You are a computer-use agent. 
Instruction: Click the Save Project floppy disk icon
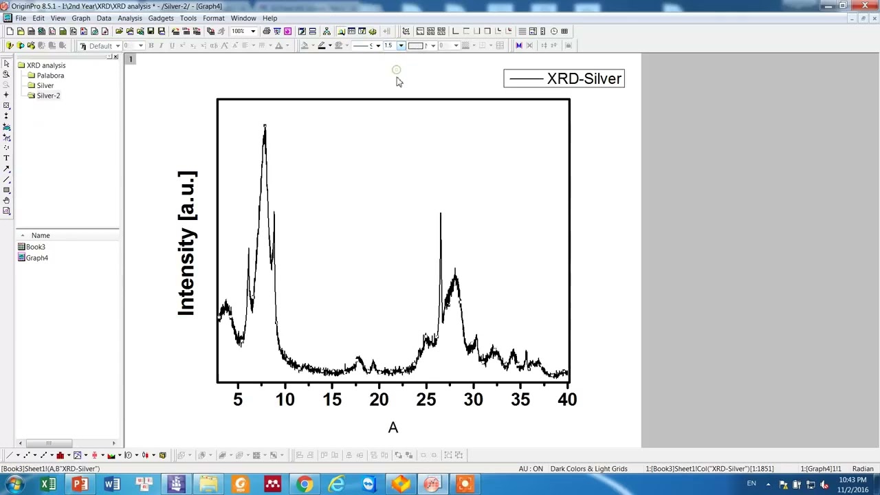151,32
